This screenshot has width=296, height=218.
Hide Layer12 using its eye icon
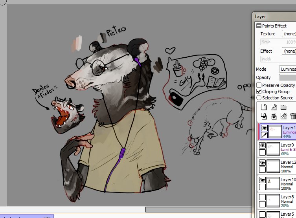tap(263, 163)
